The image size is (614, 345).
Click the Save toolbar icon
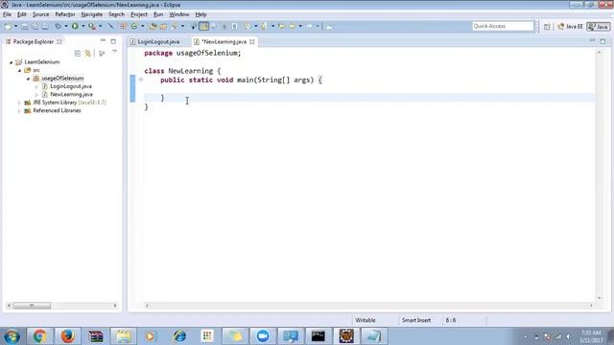click(x=24, y=26)
